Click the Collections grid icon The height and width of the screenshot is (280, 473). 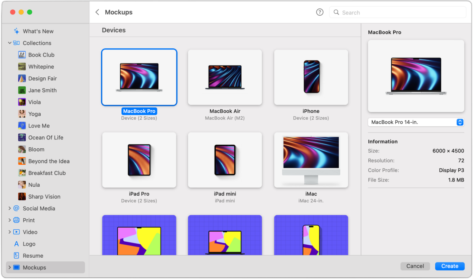16,43
